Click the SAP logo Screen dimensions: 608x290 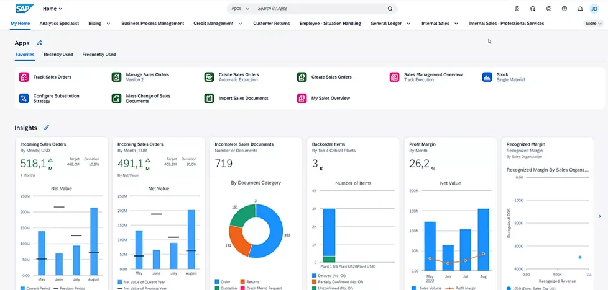(x=25, y=9)
